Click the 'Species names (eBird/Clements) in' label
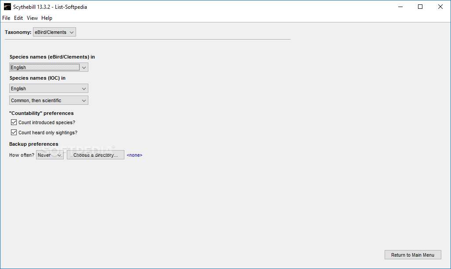Screen dimensions: 451x269 pos(52,57)
